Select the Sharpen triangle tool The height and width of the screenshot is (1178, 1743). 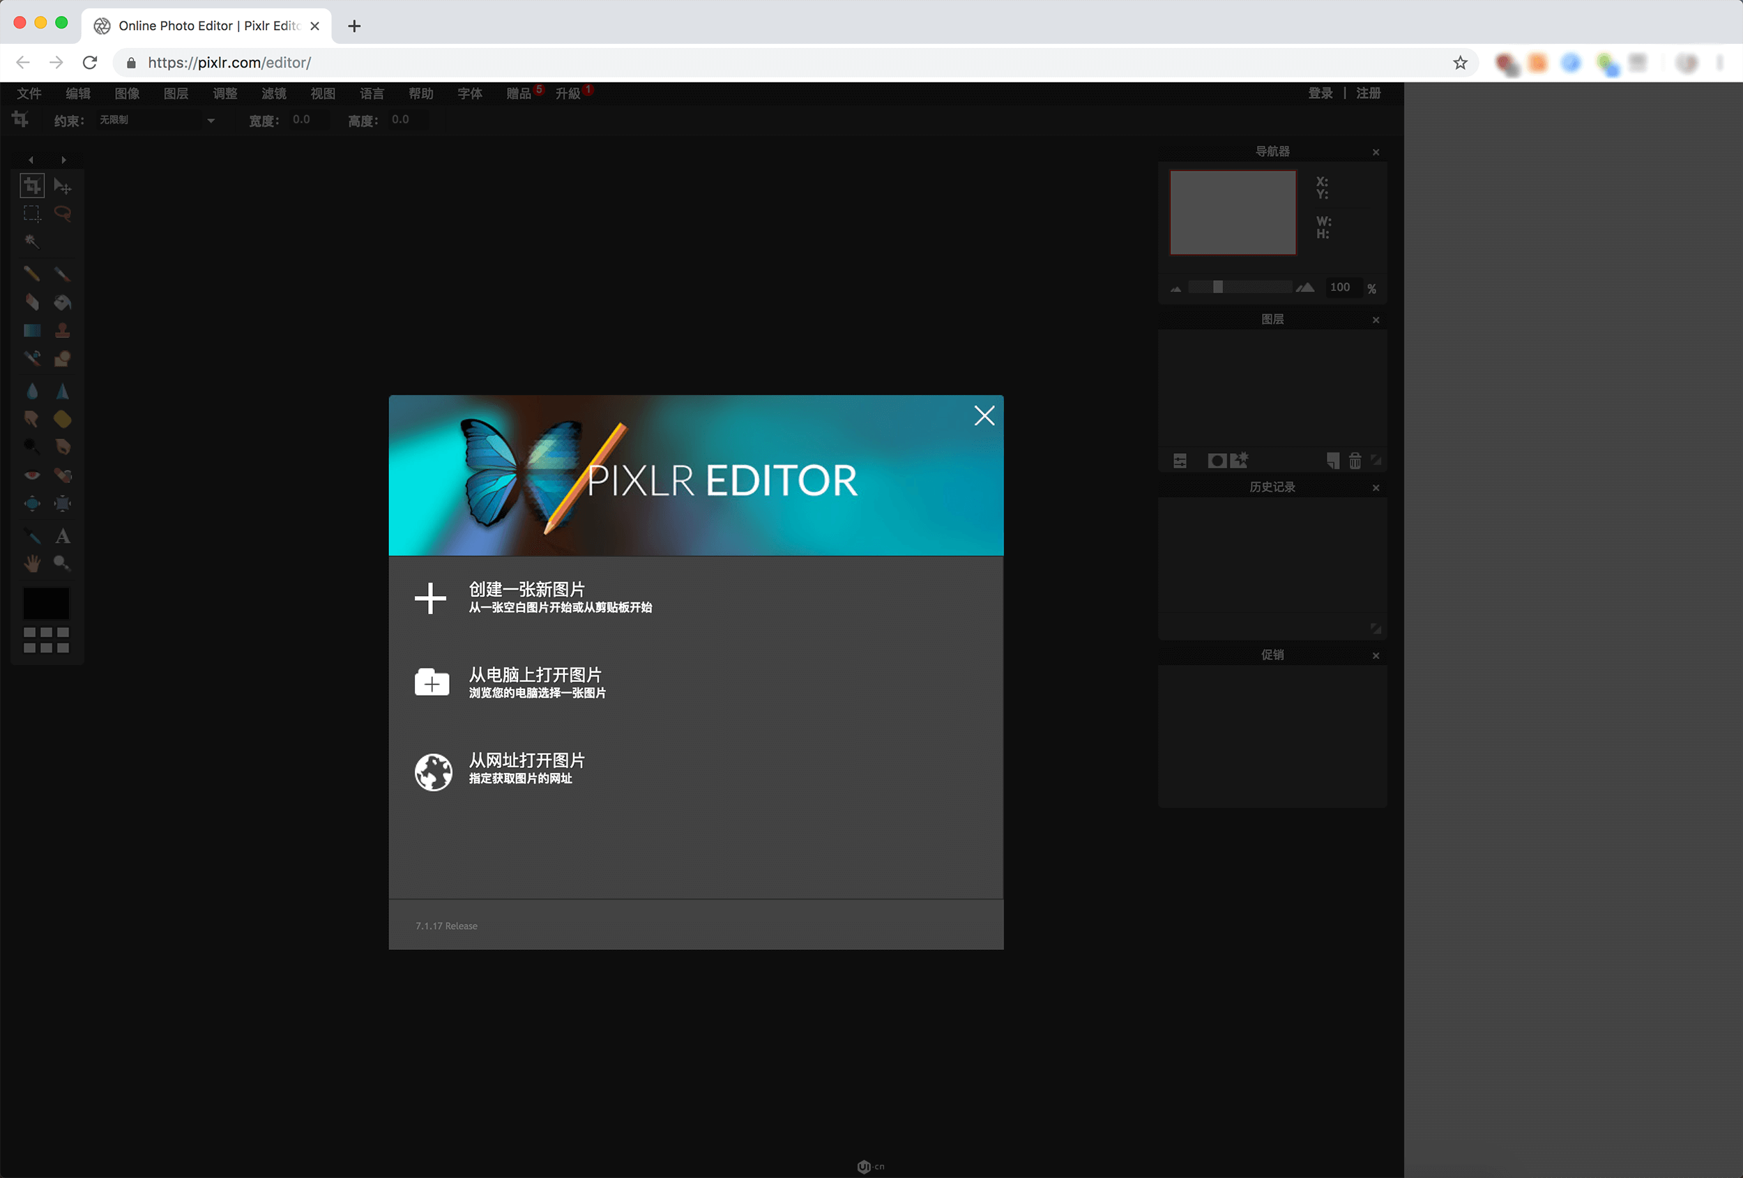tap(63, 390)
